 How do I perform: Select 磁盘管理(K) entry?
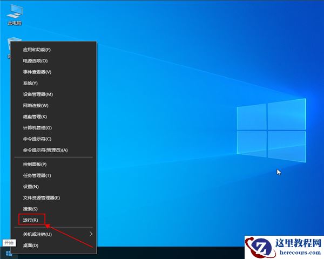(53, 117)
